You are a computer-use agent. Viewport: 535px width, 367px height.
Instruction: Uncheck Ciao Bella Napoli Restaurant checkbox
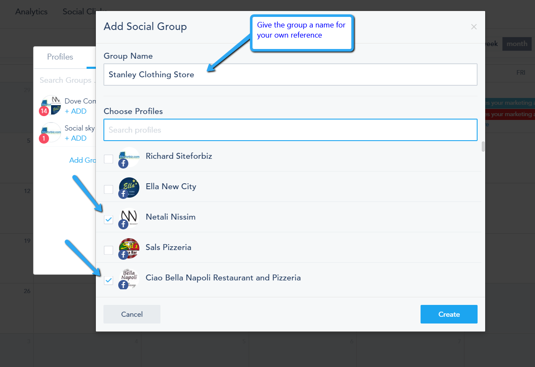coord(109,280)
